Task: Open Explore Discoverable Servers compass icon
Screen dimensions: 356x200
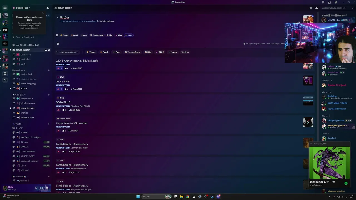Action: [5, 80]
